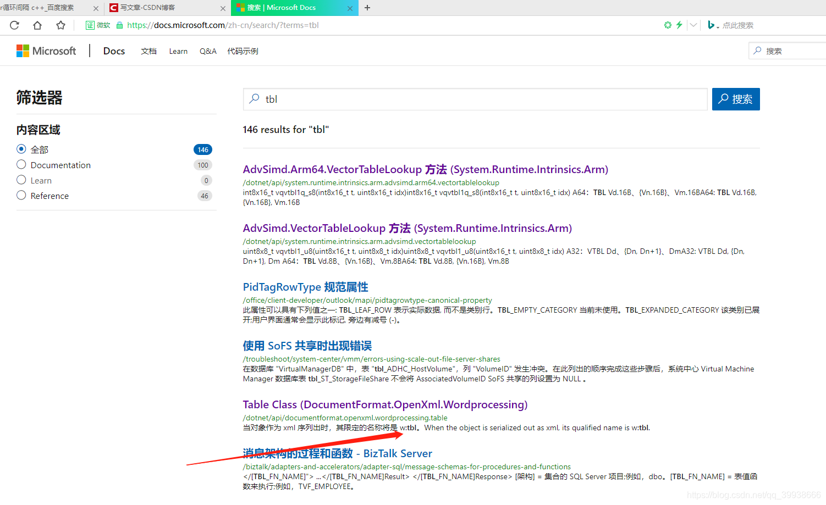Viewport: 826px width, 505px height.
Task: Open the Q&A navigation item
Action: tap(208, 51)
